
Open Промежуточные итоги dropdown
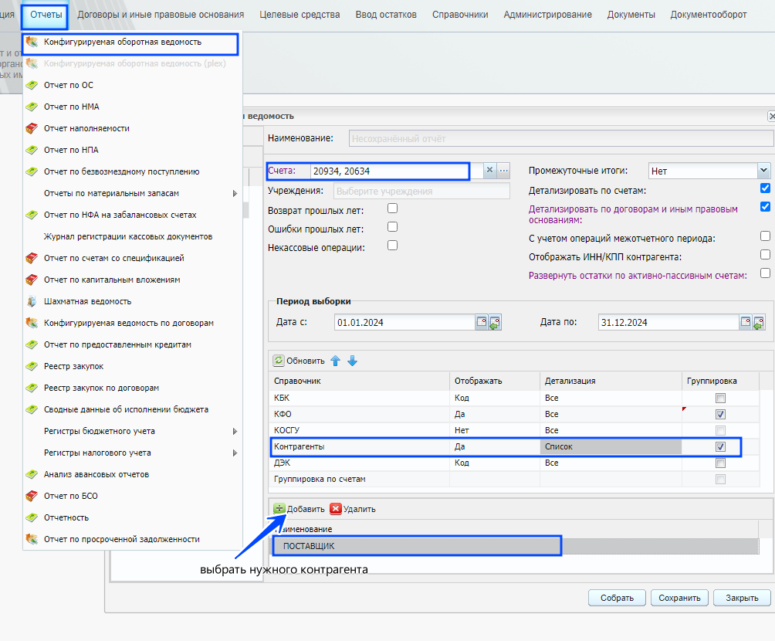[x=763, y=171]
